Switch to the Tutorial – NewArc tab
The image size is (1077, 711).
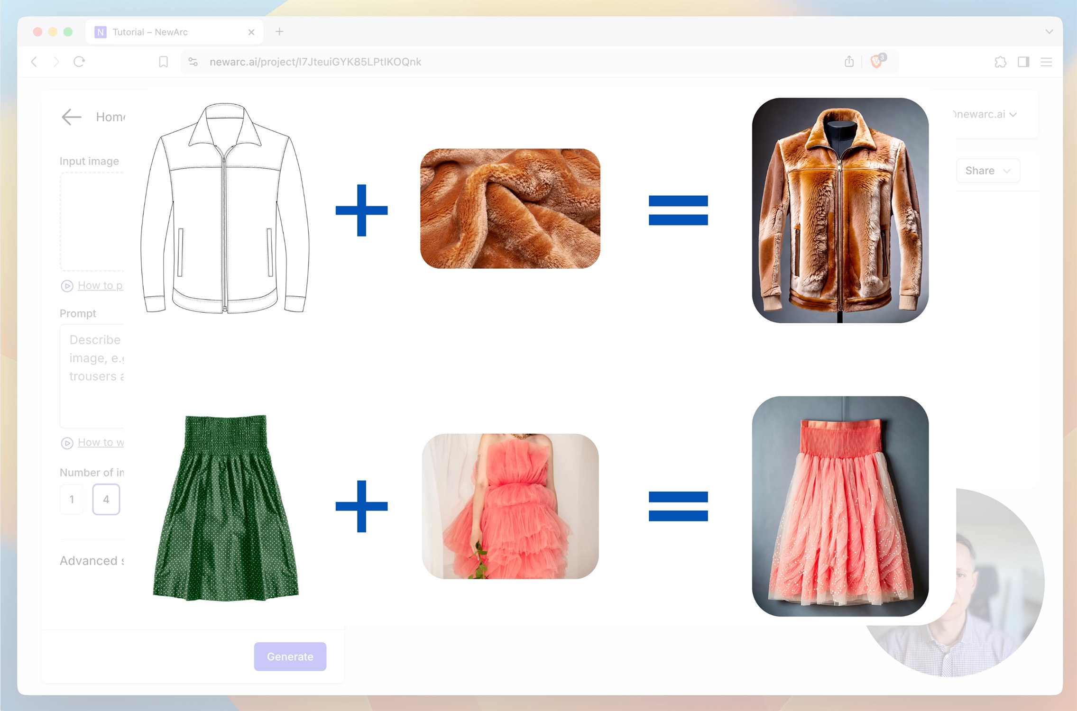tap(150, 32)
